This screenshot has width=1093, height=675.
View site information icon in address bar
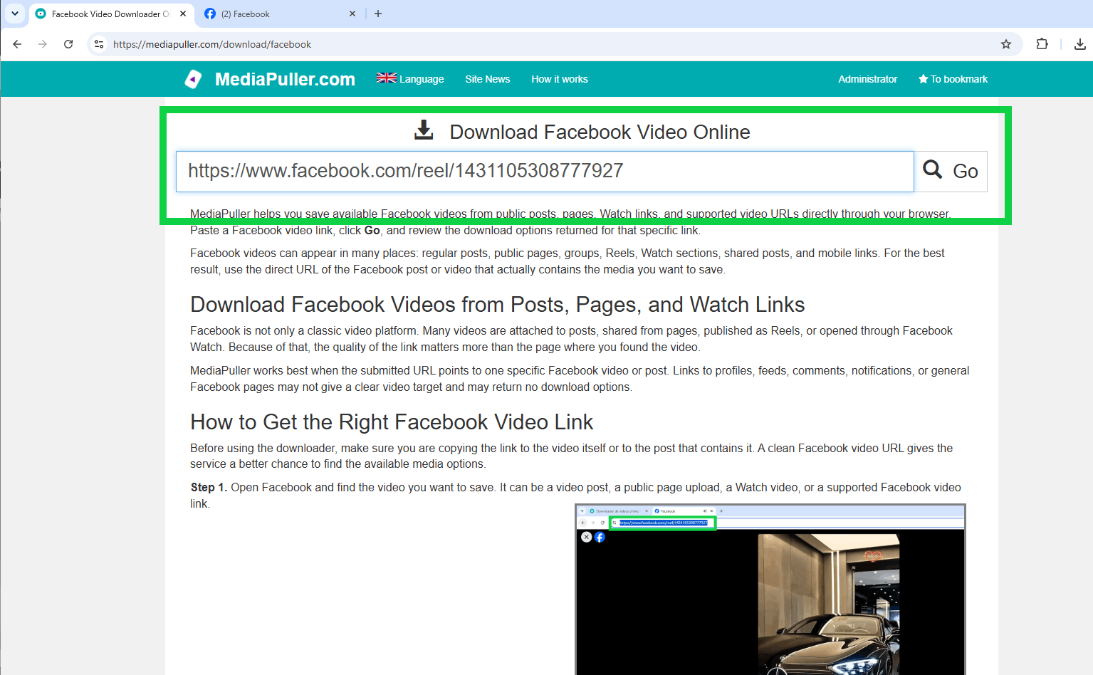[99, 44]
